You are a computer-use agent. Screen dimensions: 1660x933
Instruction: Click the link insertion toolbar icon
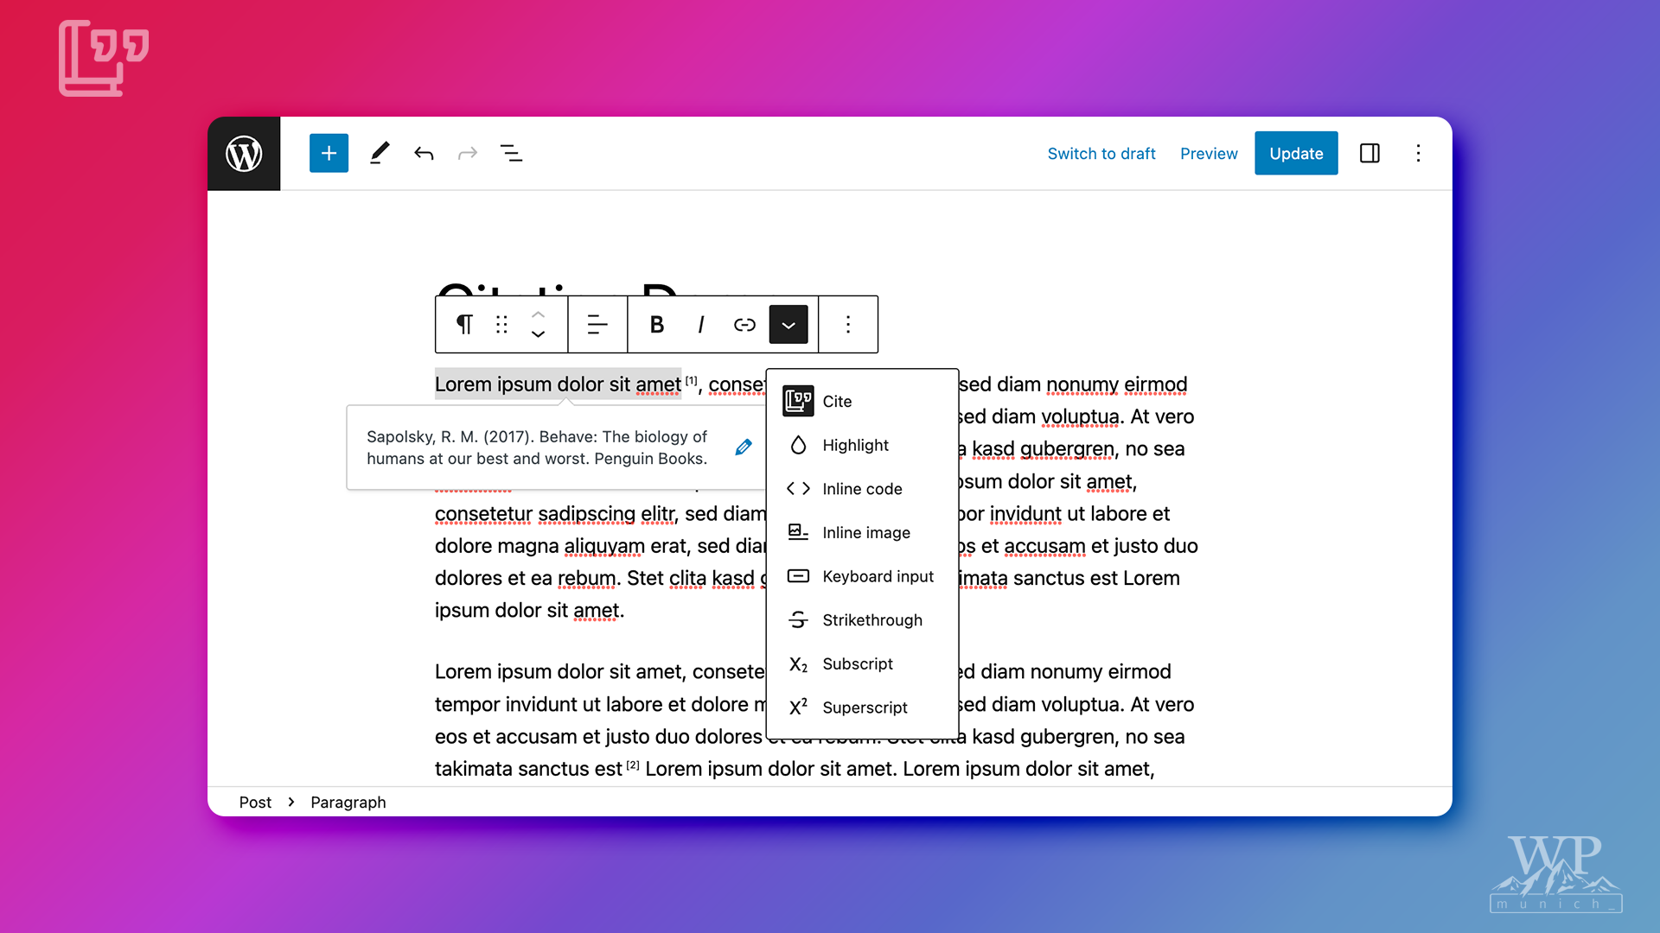point(744,325)
